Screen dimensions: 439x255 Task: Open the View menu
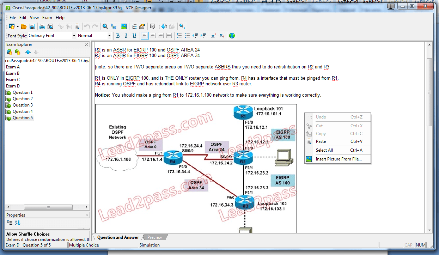35,18
